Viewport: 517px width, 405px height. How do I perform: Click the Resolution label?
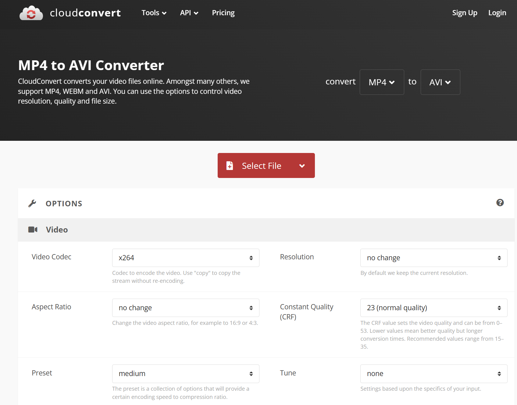(297, 257)
